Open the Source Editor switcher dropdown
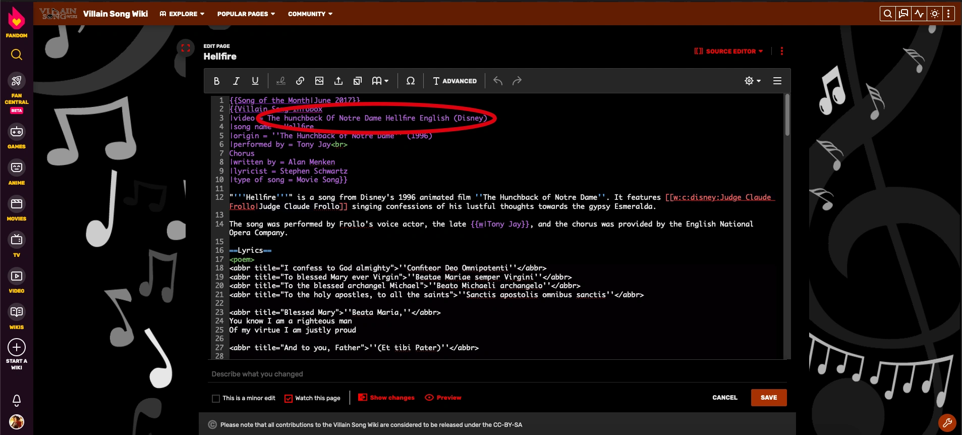Viewport: 962px width, 435px height. [728, 51]
